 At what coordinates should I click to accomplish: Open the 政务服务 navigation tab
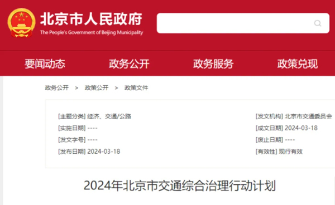[x=213, y=64]
